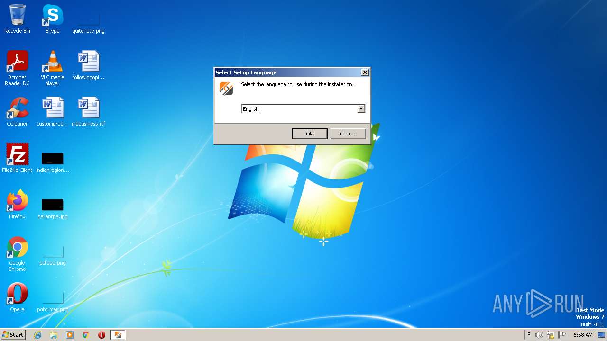The height and width of the screenshot is (341, 607).
Task: Open FileZilla Client shortcut
Action: click(17, 158)
